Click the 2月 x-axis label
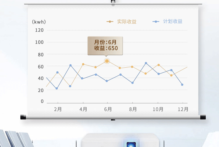This screenshot has height=147, width=219. (x=58, y=109)
